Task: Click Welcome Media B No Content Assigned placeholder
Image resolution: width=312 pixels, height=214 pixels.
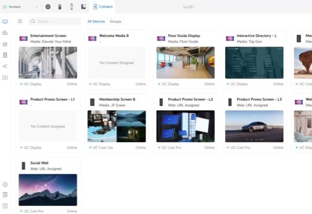Action: coord(117,62)
